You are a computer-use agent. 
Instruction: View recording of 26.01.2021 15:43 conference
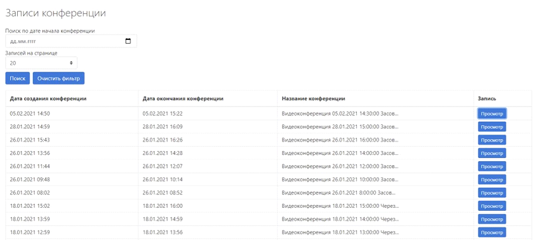492,140
